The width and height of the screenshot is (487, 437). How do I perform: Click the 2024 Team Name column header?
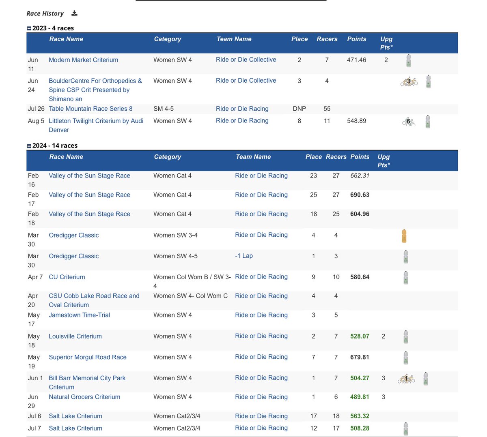tap(253, 156)
